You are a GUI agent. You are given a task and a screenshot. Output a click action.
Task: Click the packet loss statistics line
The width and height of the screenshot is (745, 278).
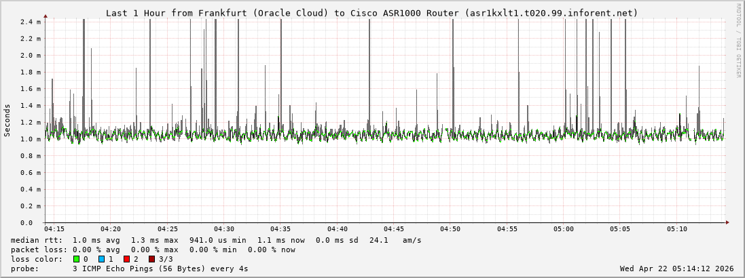point(153,250)
